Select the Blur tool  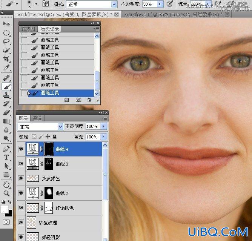click(x=6, y=130)
